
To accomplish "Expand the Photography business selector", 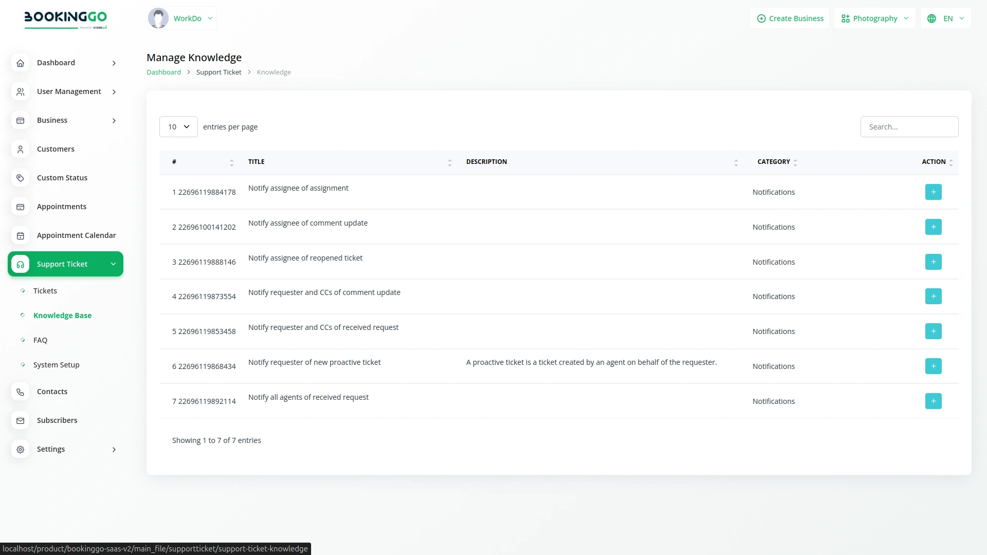I will [x=874, y=18].
